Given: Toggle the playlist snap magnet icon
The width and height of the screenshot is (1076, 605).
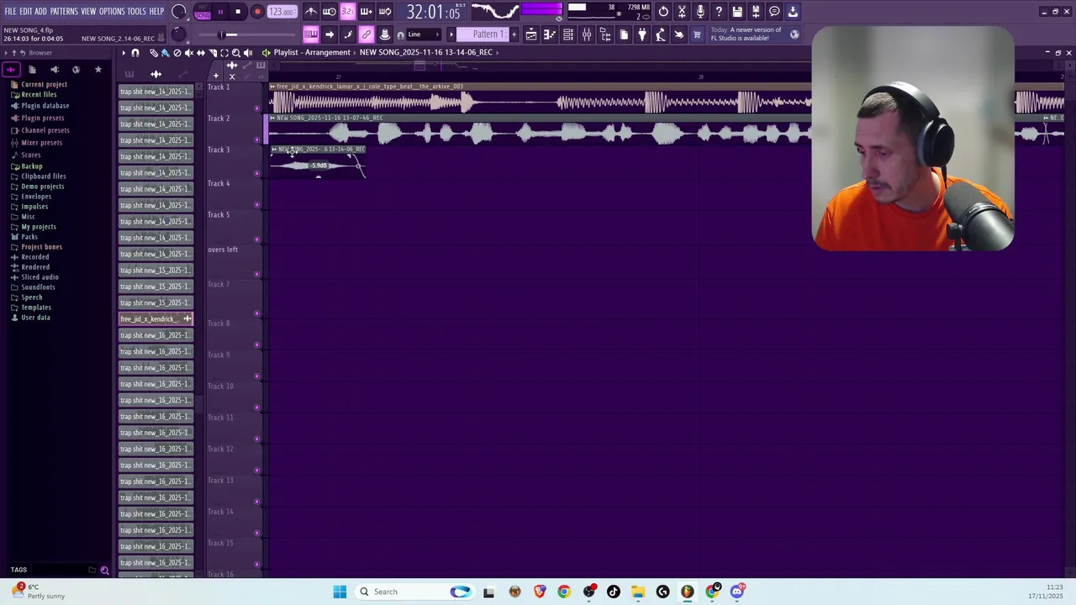Looking at the screenshot, I should [135, 53].
